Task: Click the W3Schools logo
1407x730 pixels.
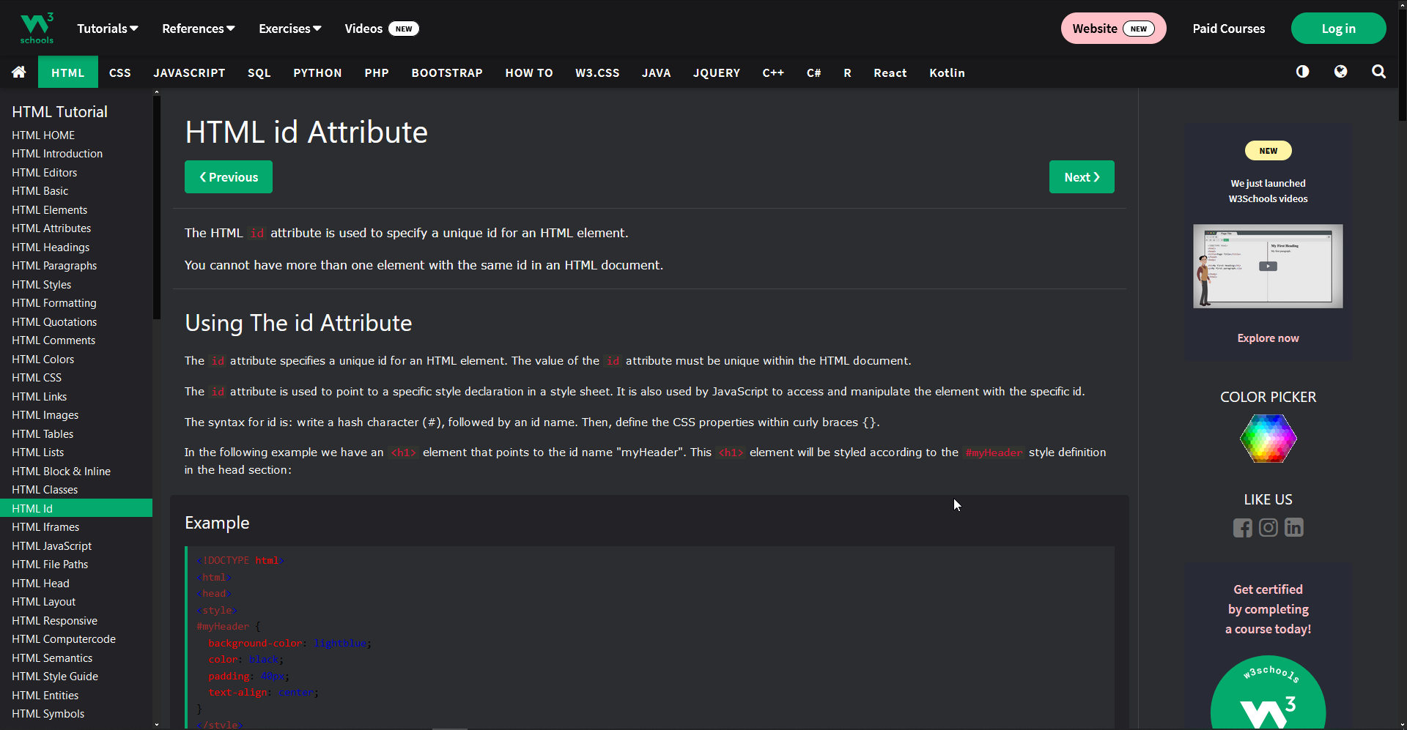Action: (x=36, y=27)
